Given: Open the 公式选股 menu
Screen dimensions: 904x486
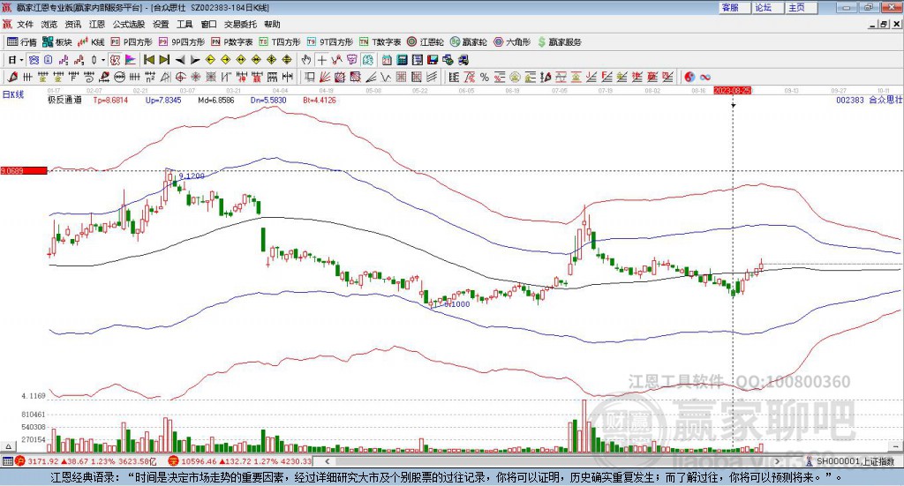Looking at the screenshot, I should (129, 24).
